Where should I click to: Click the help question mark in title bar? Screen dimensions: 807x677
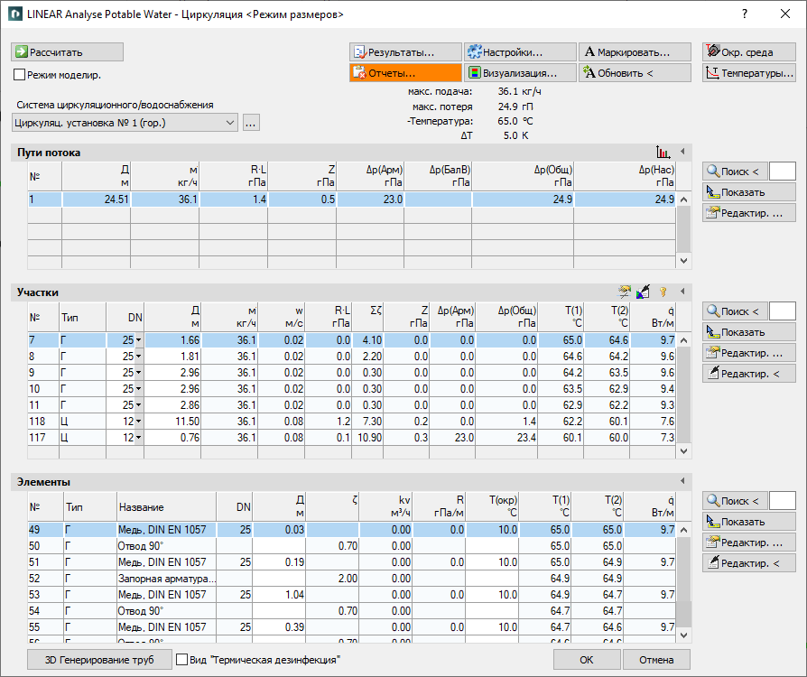(744, 14)
